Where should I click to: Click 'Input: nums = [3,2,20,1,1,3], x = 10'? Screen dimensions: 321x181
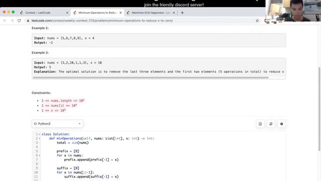(x=68, y=63)
